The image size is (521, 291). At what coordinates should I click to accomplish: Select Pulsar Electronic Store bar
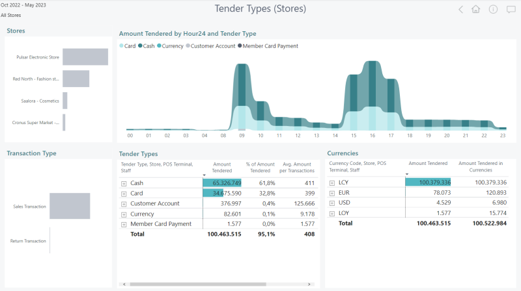[x=85, y=57]
